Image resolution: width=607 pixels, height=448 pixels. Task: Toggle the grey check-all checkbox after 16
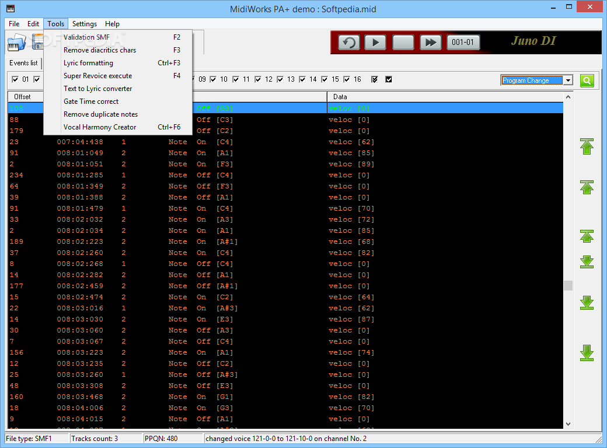pos(374,79)
